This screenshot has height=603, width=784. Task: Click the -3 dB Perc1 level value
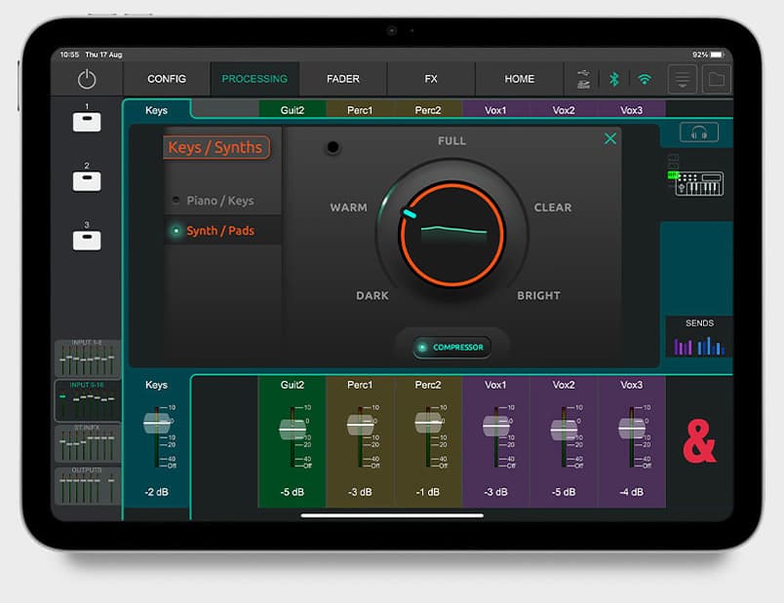pos(360,492)
